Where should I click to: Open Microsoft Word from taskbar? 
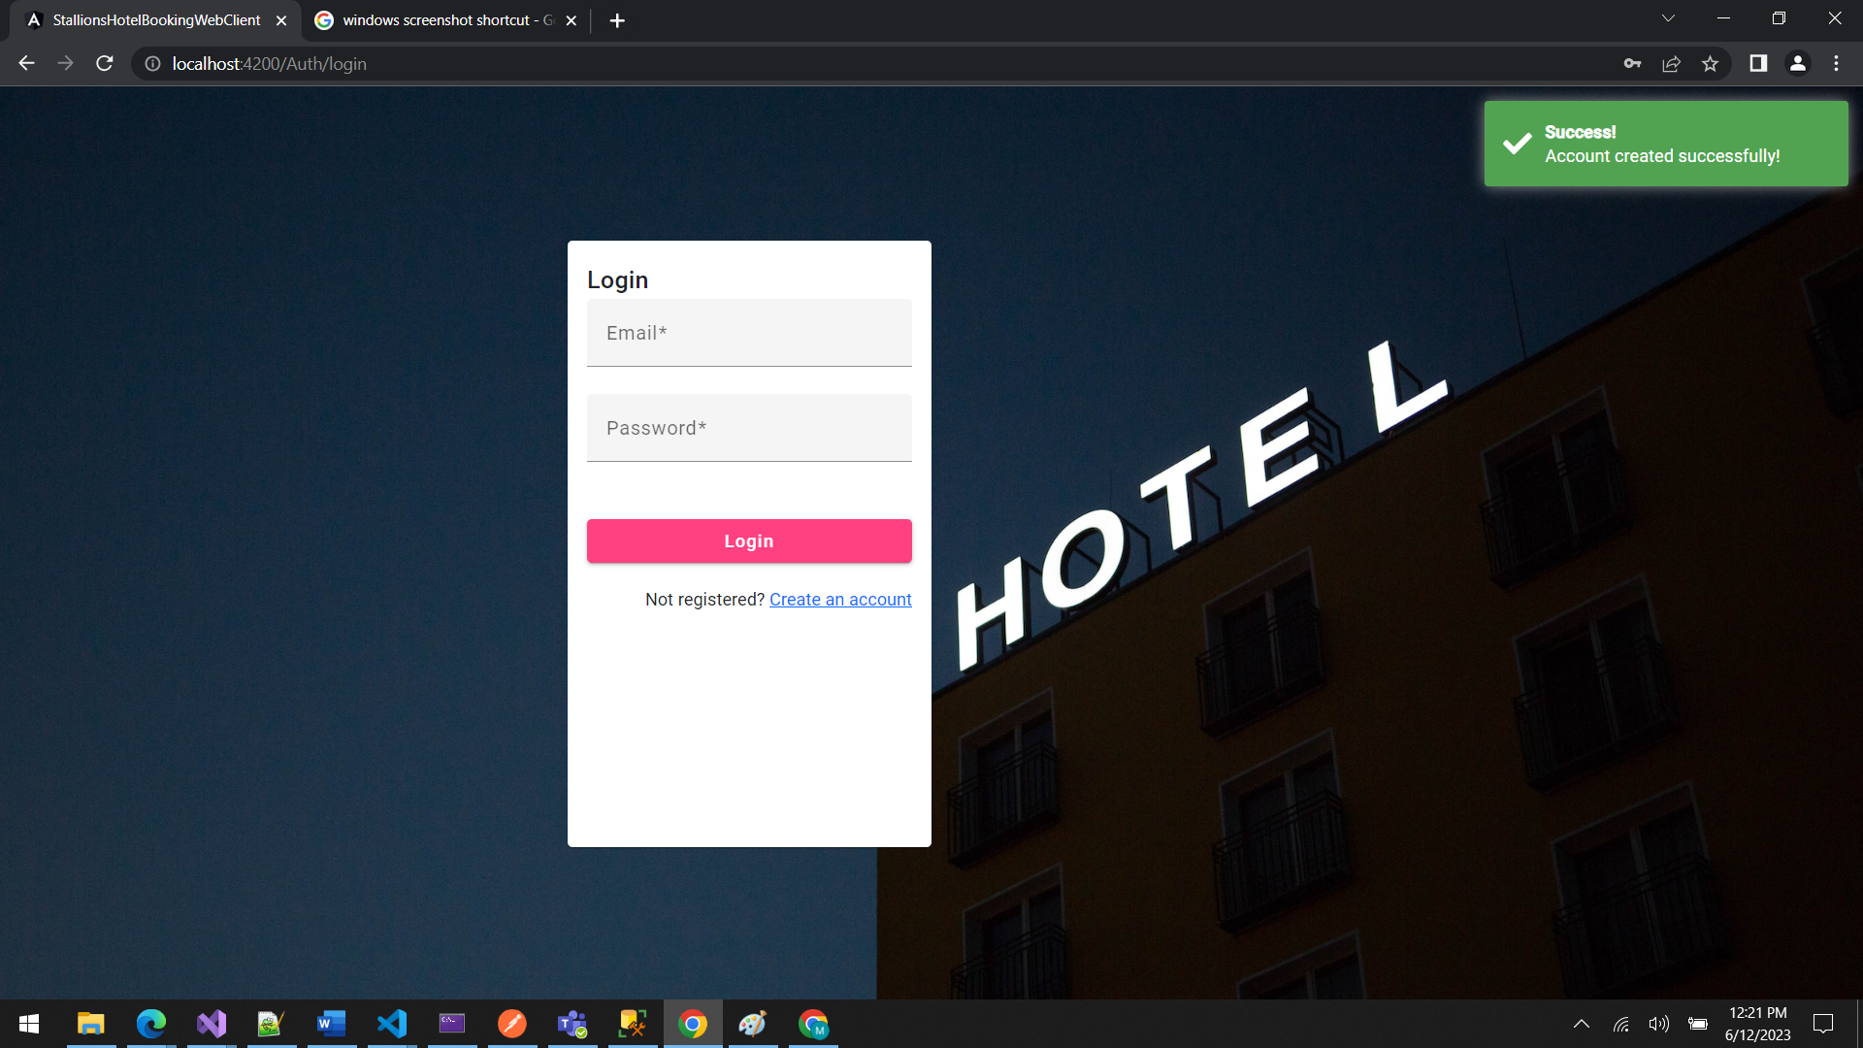point(332,1024)
